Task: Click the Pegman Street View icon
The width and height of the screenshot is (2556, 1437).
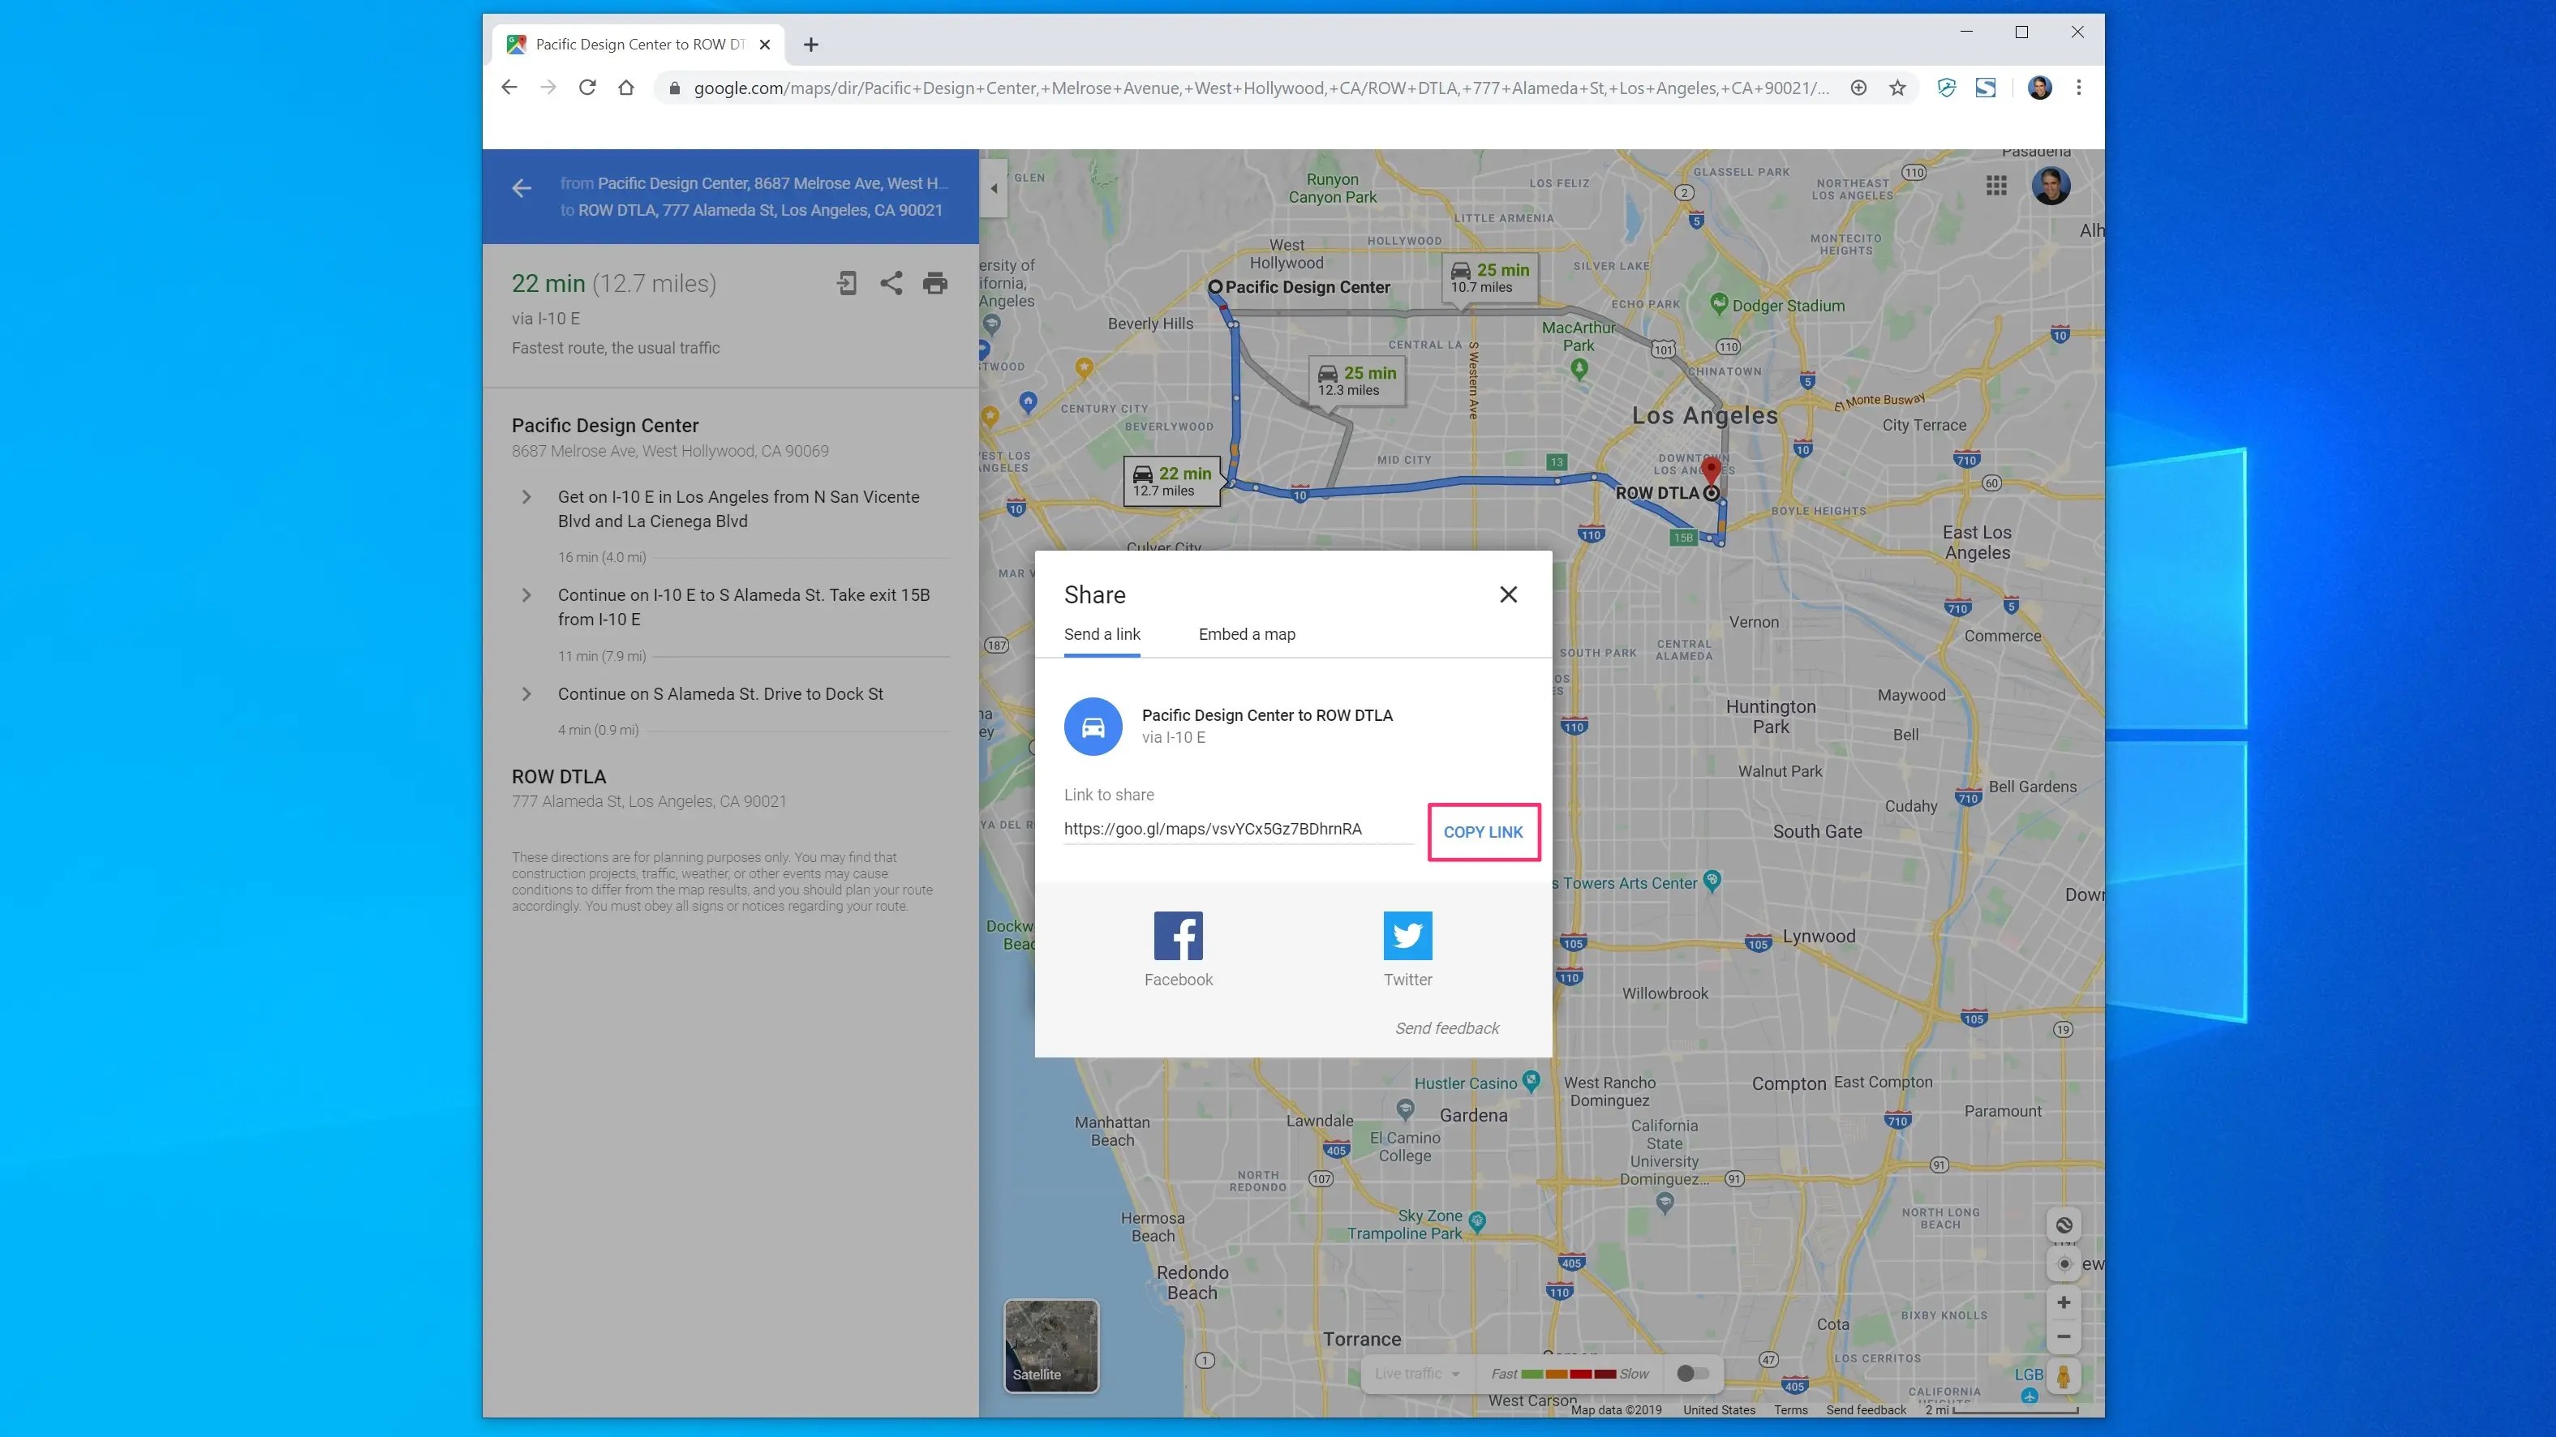Action: 2063,1376
